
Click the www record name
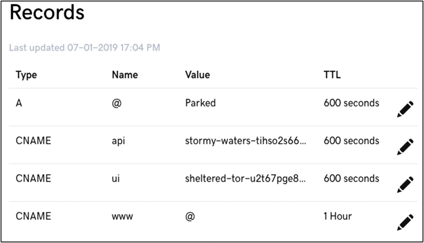point(122,216)
